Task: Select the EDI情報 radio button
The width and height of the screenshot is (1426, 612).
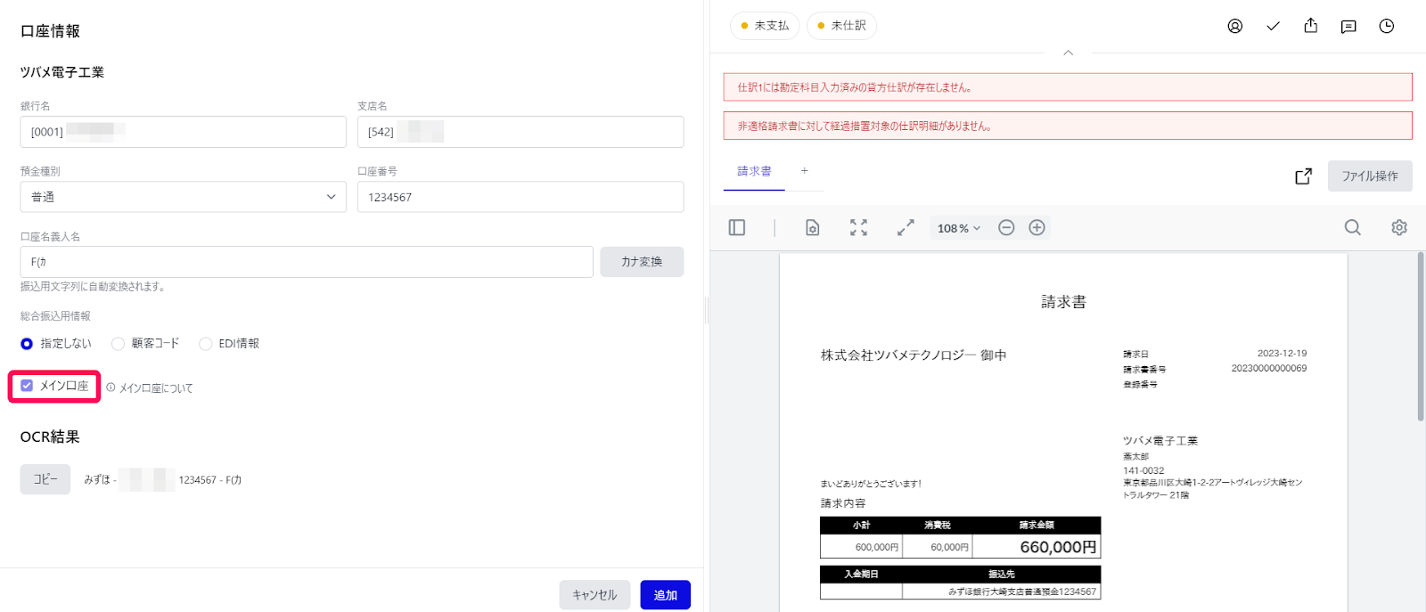Action: coord(205,344)
